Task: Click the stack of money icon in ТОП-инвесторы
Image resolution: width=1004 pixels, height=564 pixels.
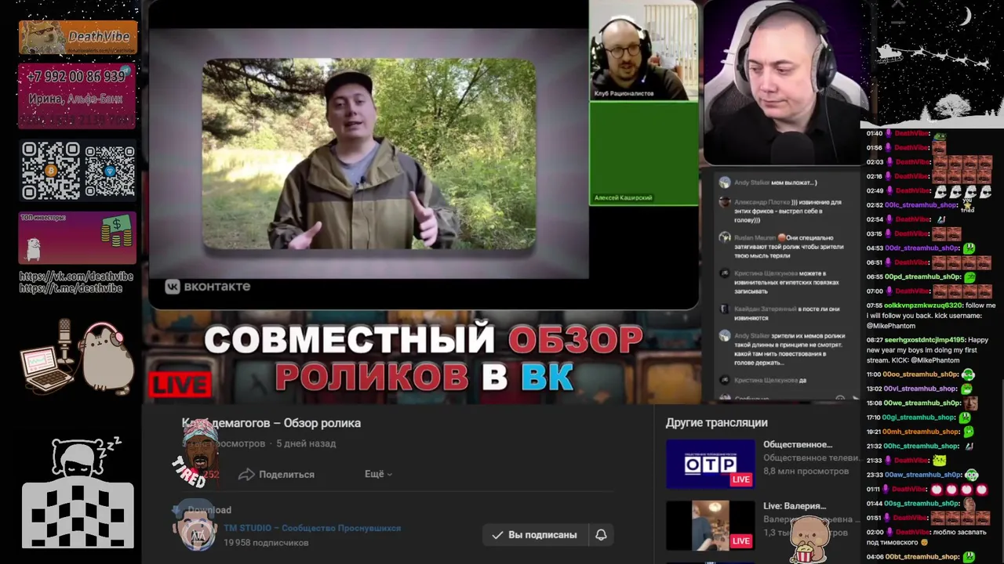Action: point(117,232)
